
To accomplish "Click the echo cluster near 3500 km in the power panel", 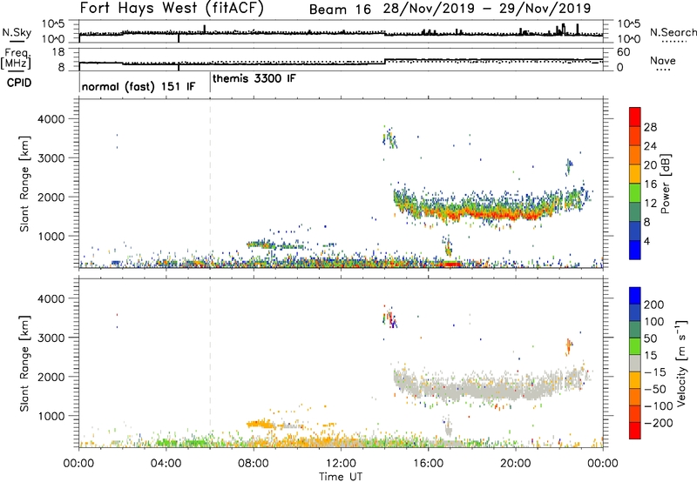I will (x=389, y=137).
